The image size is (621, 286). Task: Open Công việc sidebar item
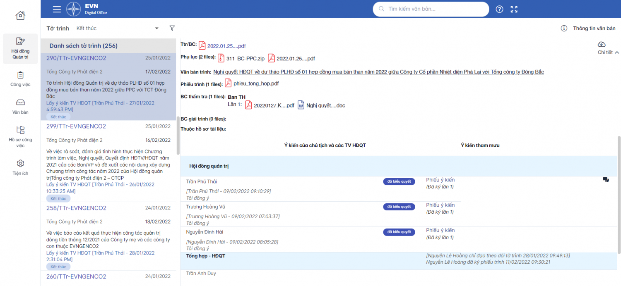click(x=20, y=79)
